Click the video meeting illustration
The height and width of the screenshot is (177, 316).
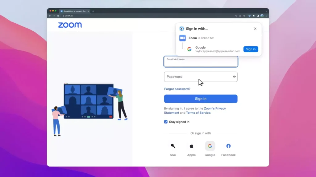89,109
